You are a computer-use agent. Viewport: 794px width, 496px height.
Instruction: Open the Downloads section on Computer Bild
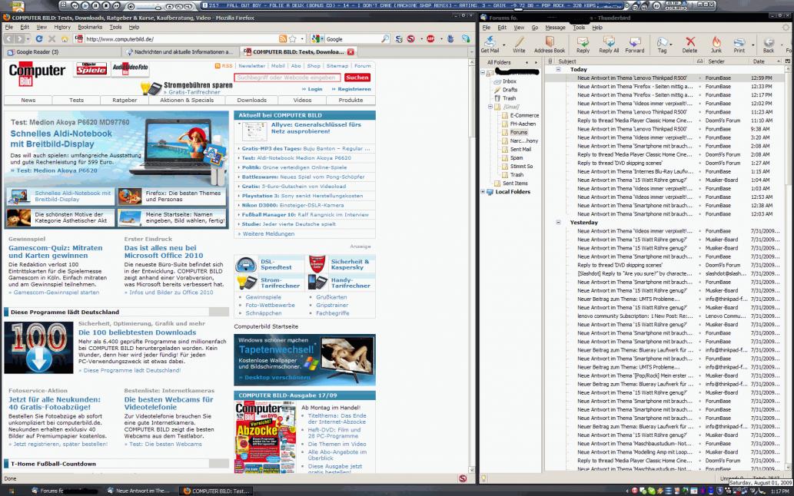click(x=251, y=100)
